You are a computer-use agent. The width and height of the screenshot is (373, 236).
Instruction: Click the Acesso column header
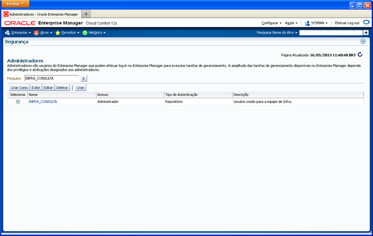coord(130,95)
